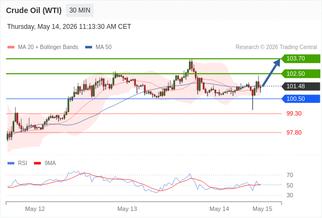Image resolution: width=322 pixels, height=218 pixels.
Task: Select the 103.70 green resistance label
Action: pos(301,59)
